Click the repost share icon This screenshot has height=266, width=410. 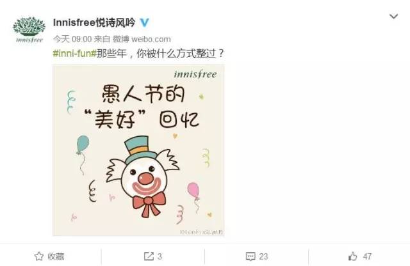coord(149,256)
